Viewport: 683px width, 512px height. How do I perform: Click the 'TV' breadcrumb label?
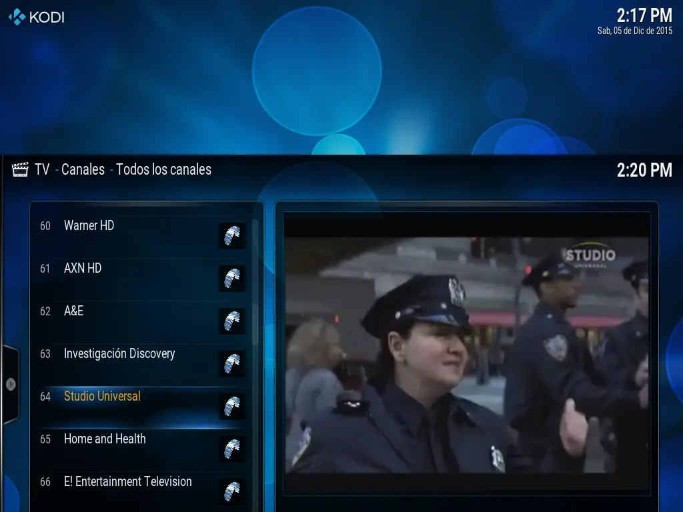coord(42,169)
